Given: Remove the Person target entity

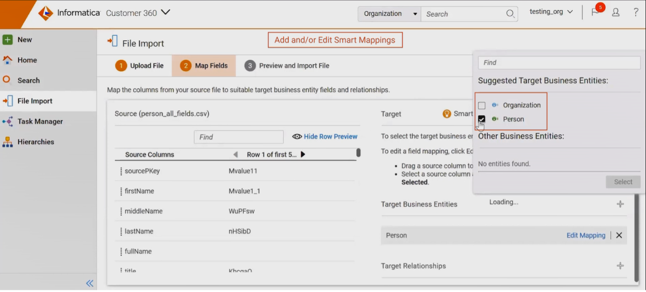Looking at the screenshot, I should [619, 235].
